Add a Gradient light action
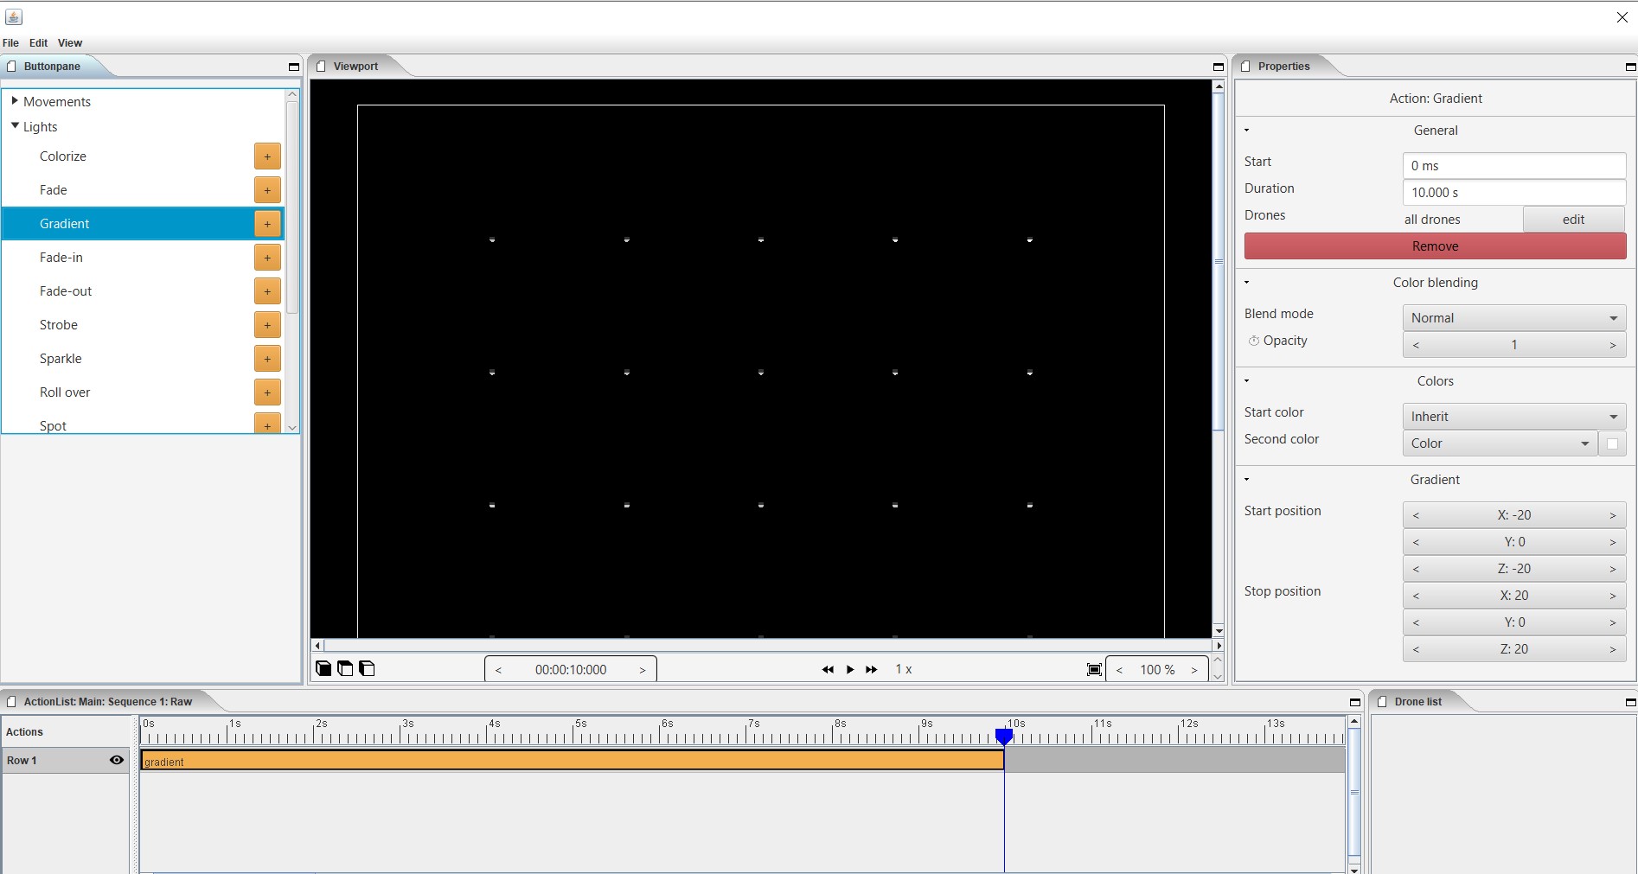The image size is (1638, 874). tap(267, 224)
